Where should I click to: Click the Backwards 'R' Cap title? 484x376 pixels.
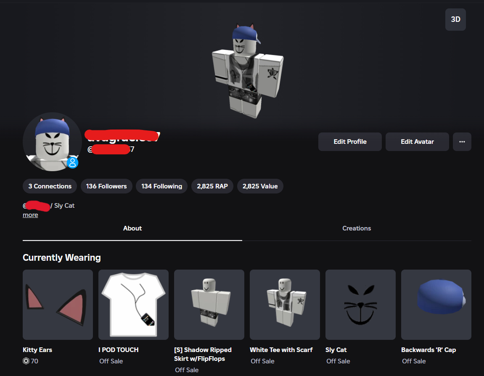[428, 350]
